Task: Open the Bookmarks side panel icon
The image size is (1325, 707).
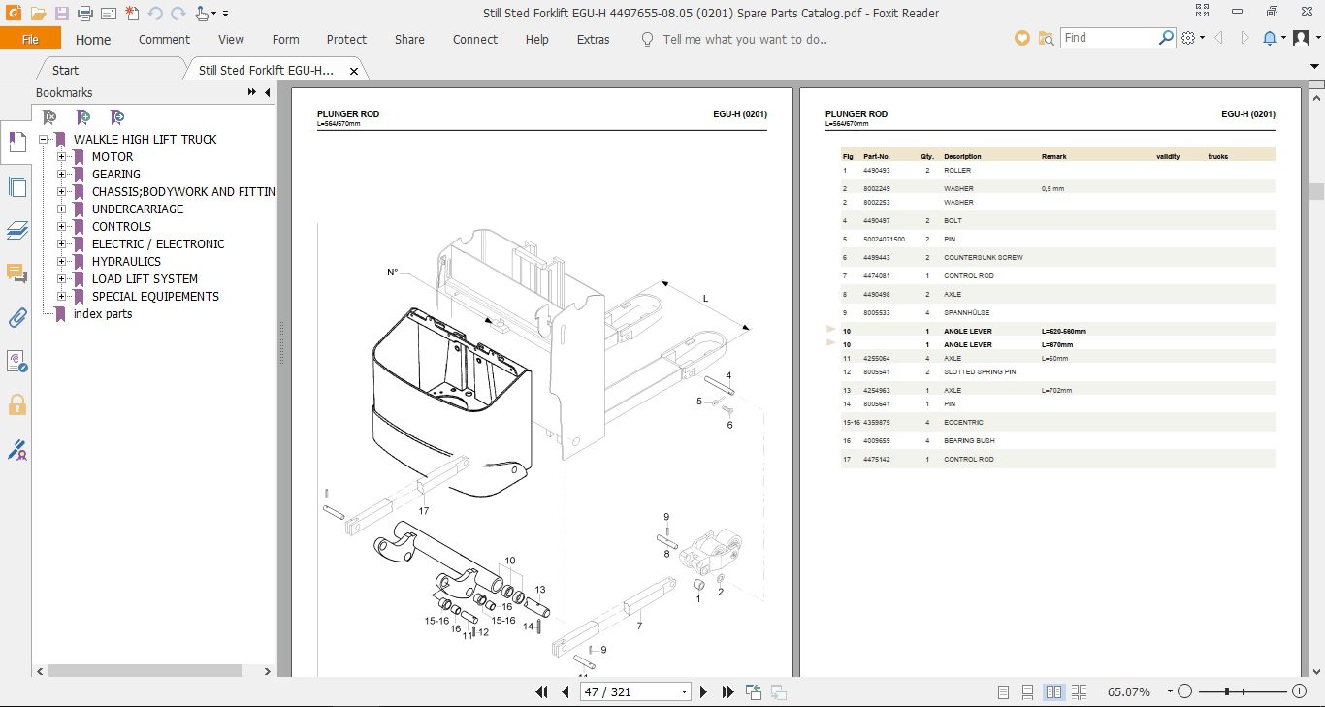Action: (x=16, y=143)
